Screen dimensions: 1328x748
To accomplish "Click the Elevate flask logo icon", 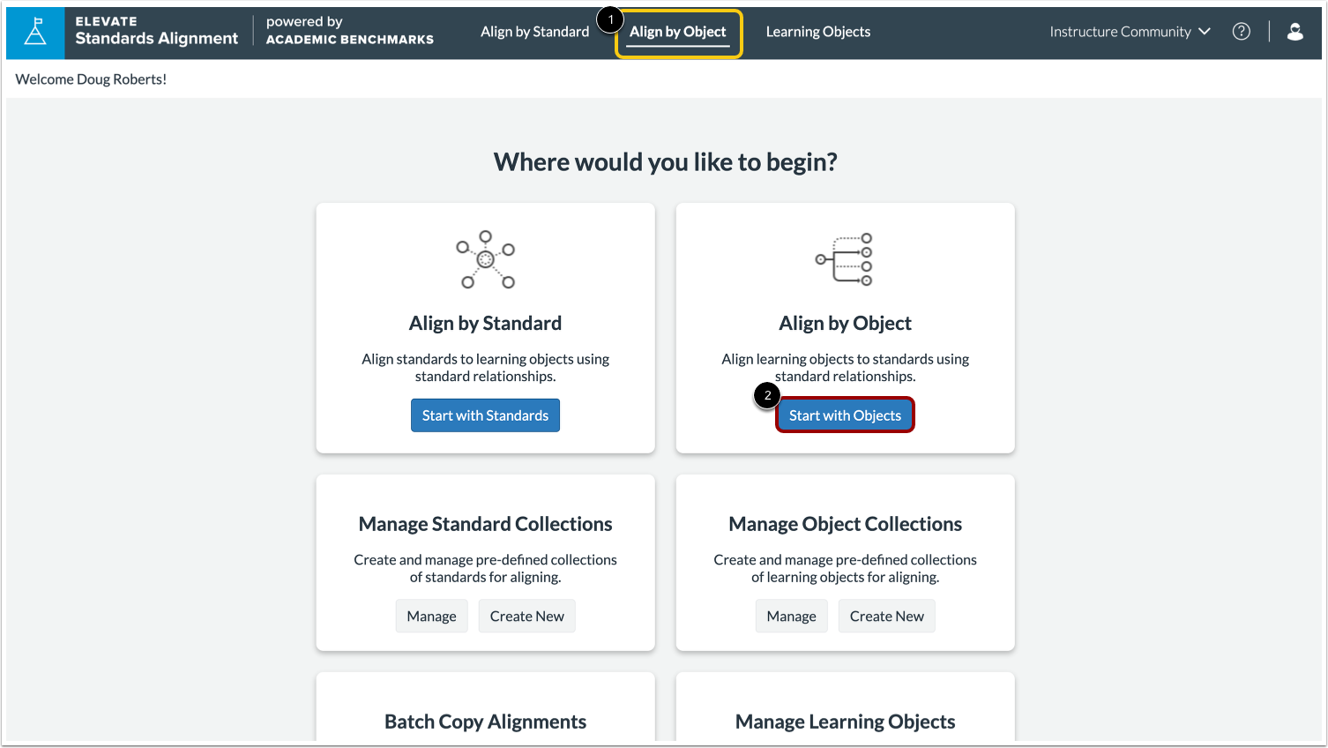I will (x=35, y=33).
